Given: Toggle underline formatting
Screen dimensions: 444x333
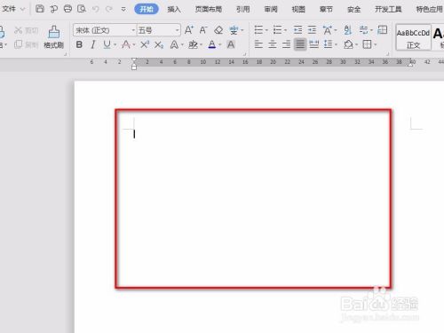Looking at the screenshot, I should pyautogui.click(x=107, y=44).
